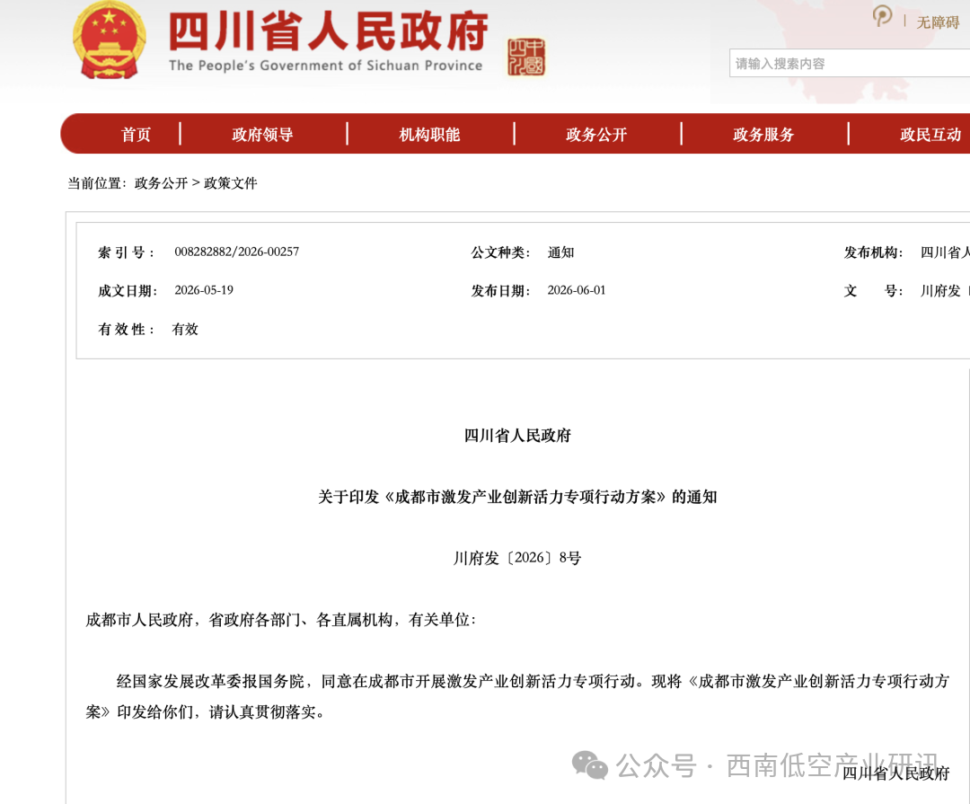
Task: Click the red seal stamp icon
Action: click(x=525, y=57)
